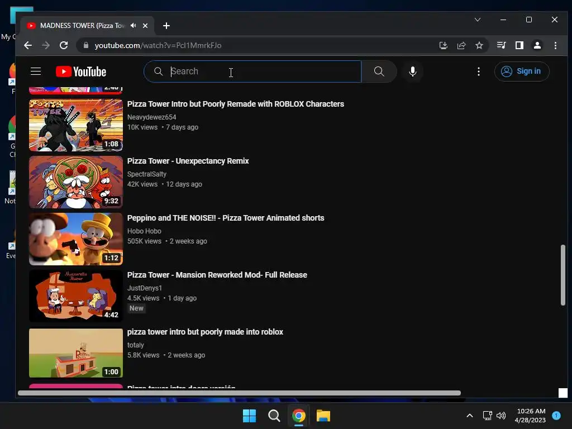Go to the YouTube home logo
The image size is (572, 429).
pos(81,71)
